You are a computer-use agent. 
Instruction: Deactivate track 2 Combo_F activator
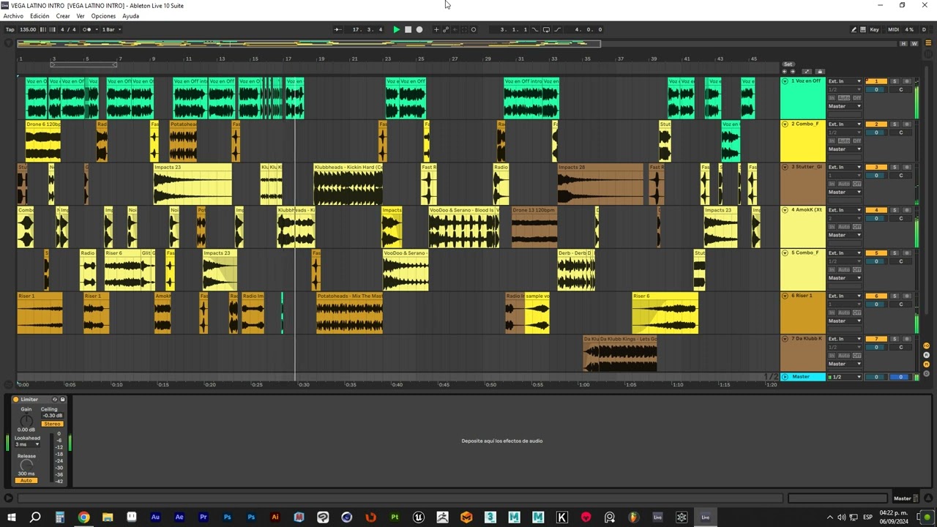(876, 124)
